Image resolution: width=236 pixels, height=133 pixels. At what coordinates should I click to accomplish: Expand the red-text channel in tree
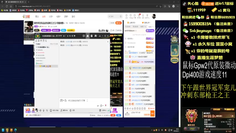pos(37,53)
